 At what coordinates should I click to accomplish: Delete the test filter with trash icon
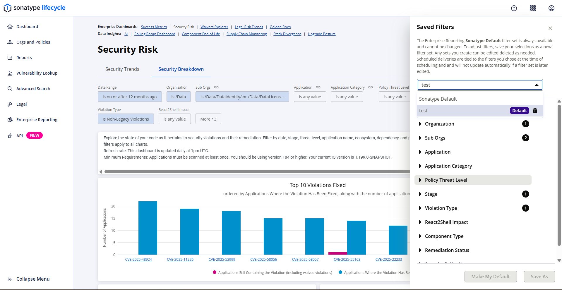click(535, 111)
